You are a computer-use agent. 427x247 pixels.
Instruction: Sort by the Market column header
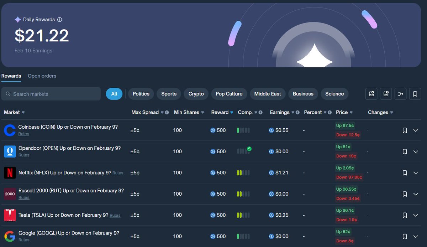(14, 113)
